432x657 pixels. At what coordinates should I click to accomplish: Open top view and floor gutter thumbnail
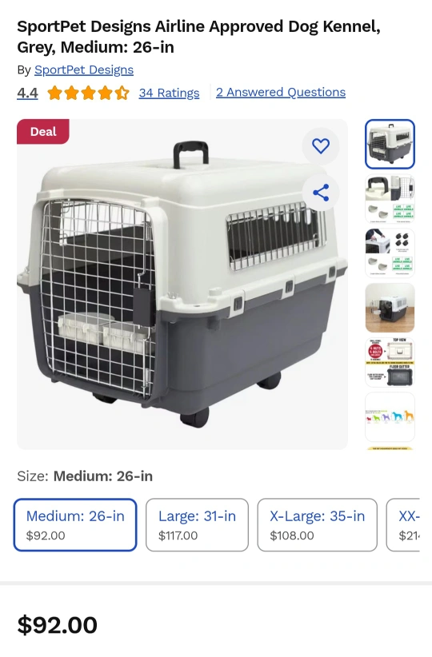tap(390, 362)
